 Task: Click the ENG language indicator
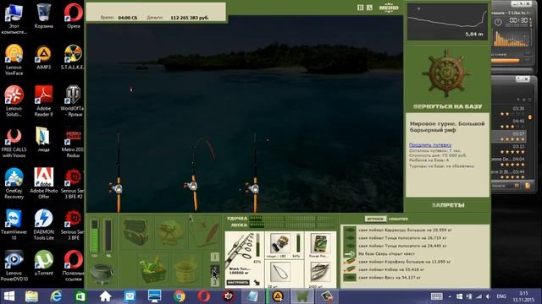tap(501, 296)
